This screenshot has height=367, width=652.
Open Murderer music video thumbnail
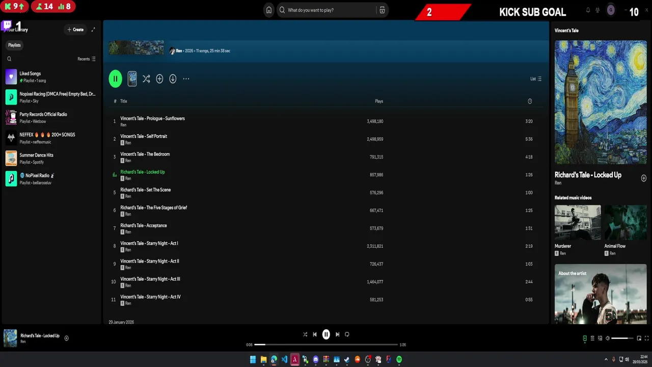tap(578, 222)
